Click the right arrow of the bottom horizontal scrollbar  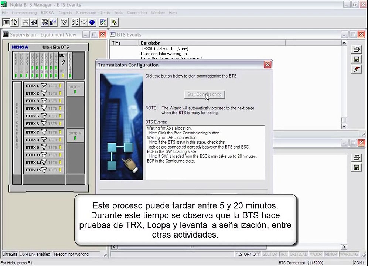coord(344,247)
